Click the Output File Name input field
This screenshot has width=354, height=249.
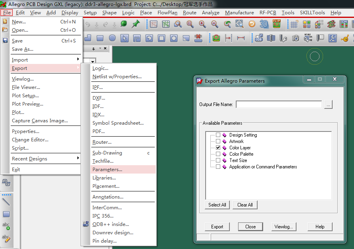coord(279,104)
